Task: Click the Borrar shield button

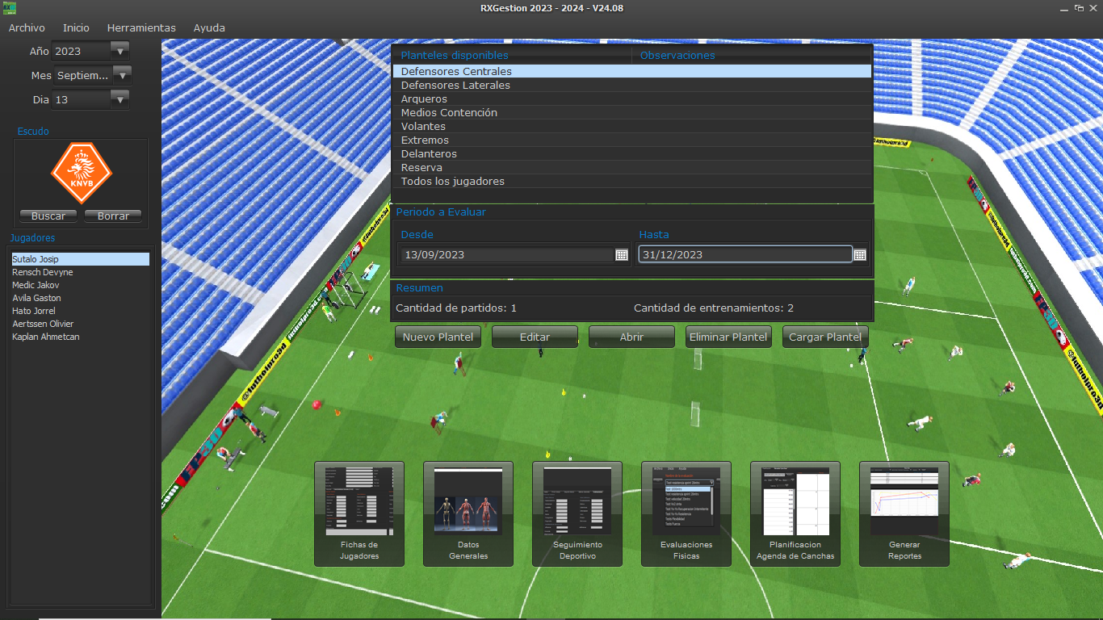Action: pyautogui.click(x=113, y=216)
